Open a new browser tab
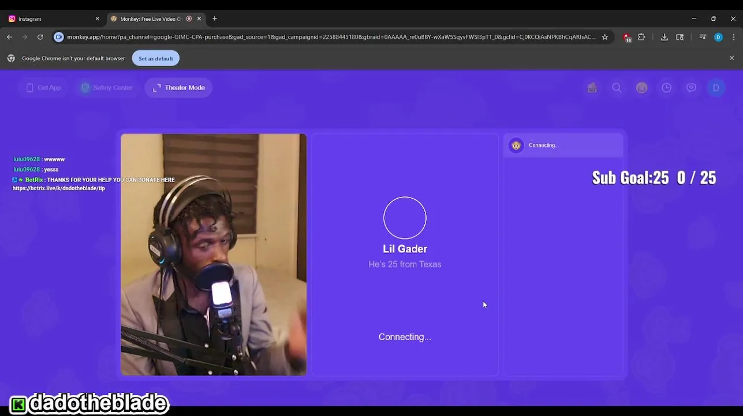 click(x=215, y=18)
